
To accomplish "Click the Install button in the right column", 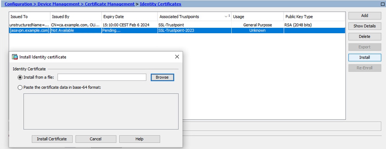I will 365,57.
